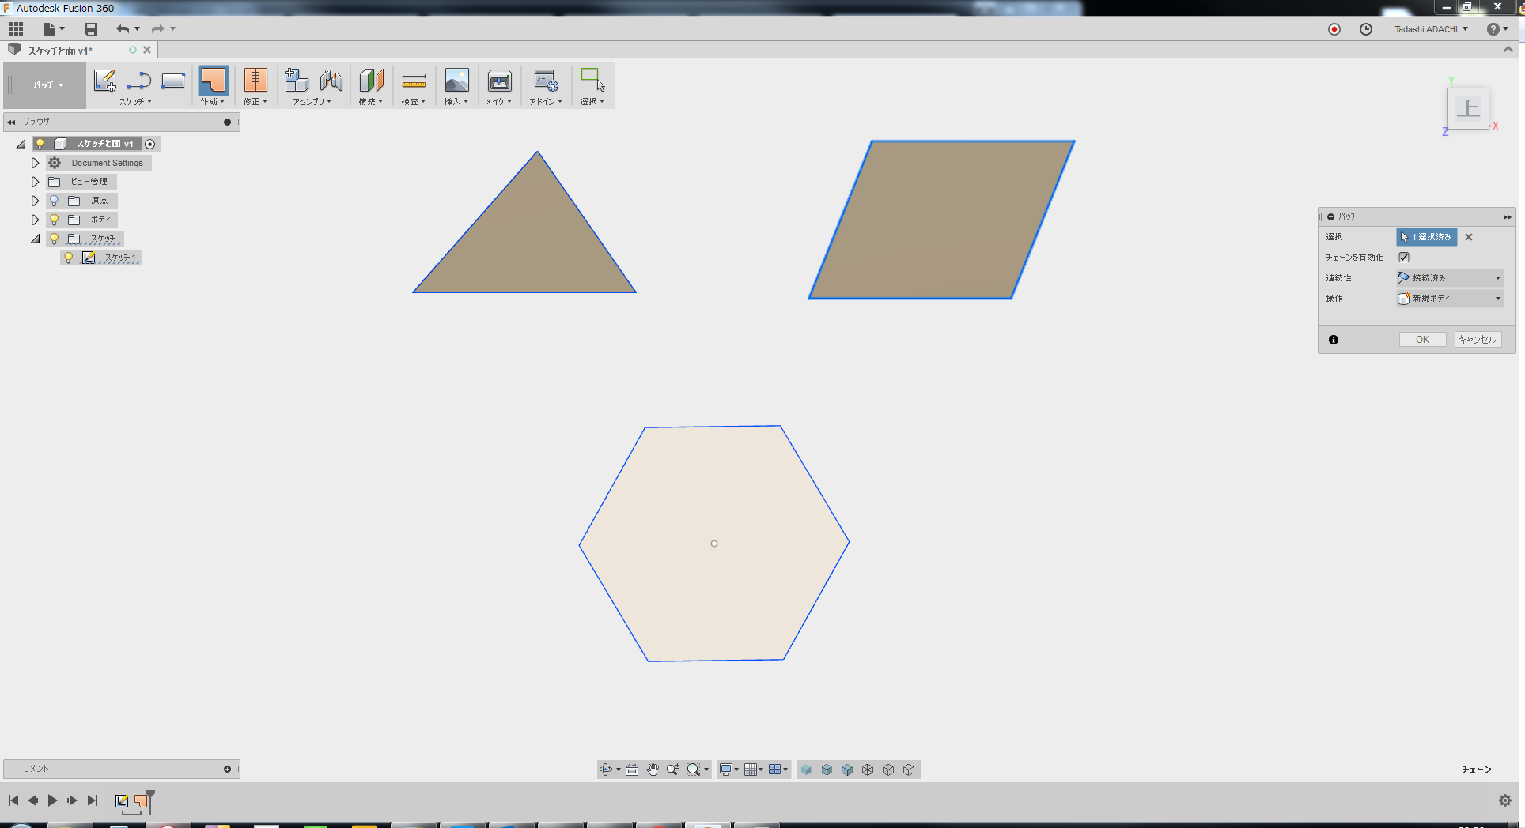
Task: Click the Measure inspect ruler icon
Action: (414, 81)
